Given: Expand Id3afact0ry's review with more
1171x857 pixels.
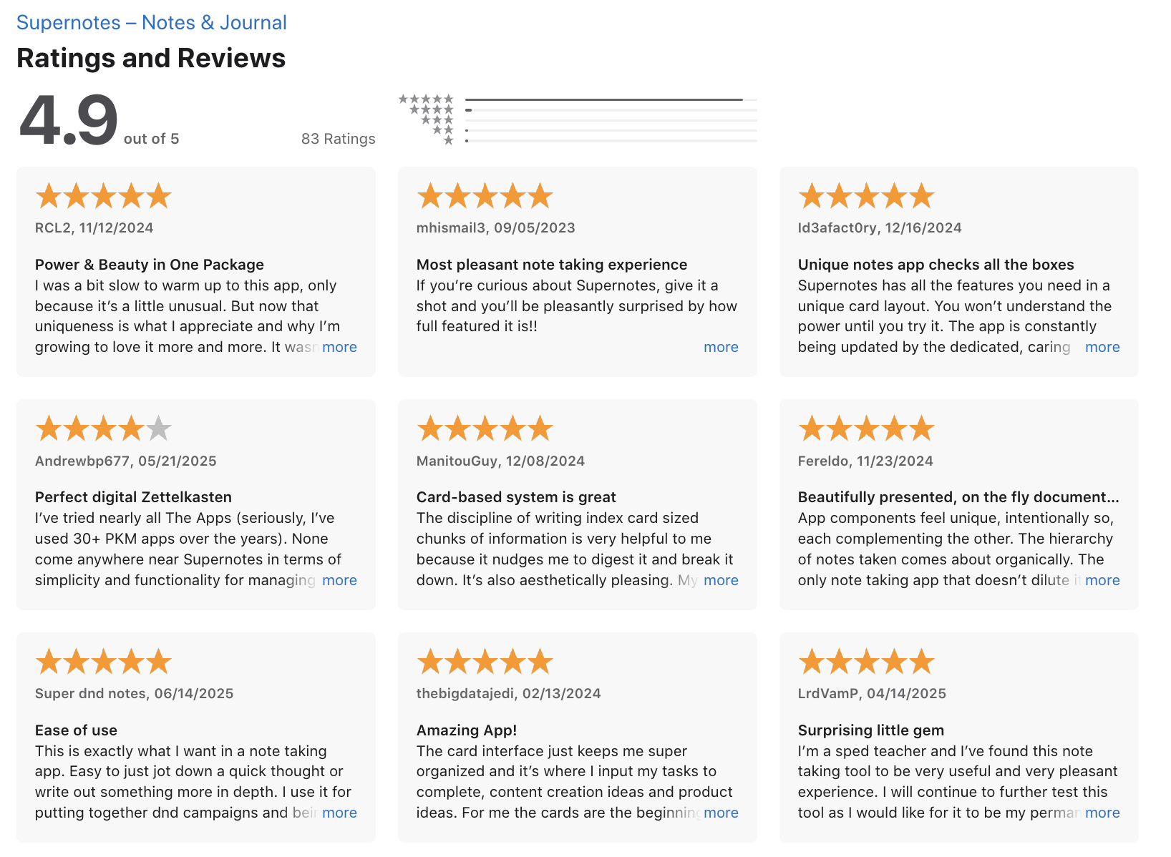Looking at the screenshot, I should (1102, 347).
